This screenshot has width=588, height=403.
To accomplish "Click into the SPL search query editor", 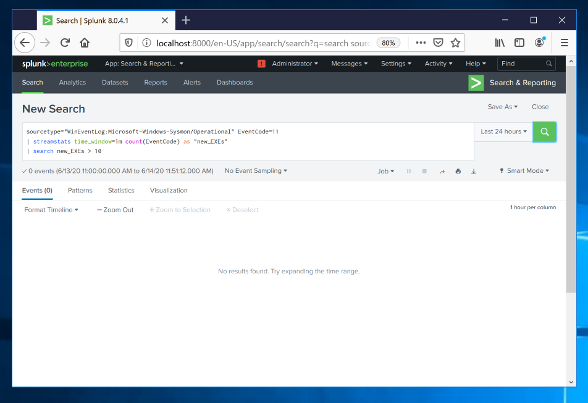I will pyautogui.click(x=248, y=141).
